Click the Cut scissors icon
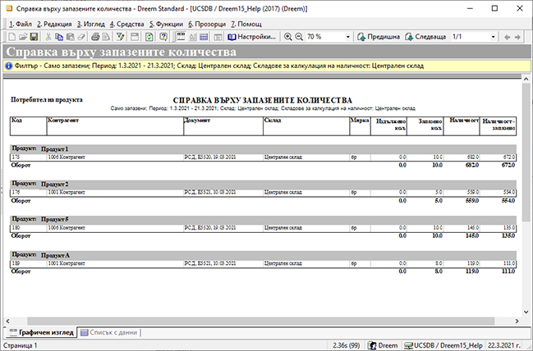533x351 pixels. coord(48,37)
